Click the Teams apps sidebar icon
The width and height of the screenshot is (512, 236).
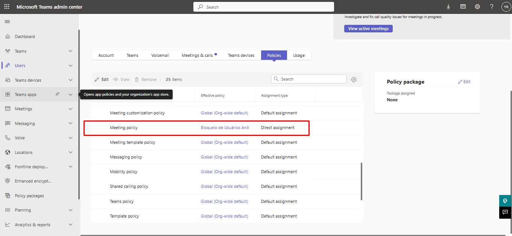coord(8,94)
